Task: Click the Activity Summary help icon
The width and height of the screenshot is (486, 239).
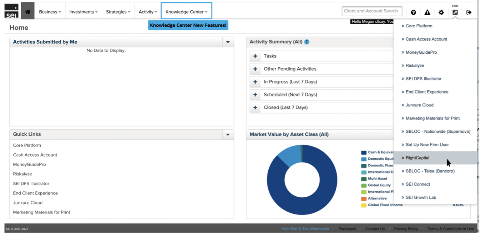Action: (307, 42)
